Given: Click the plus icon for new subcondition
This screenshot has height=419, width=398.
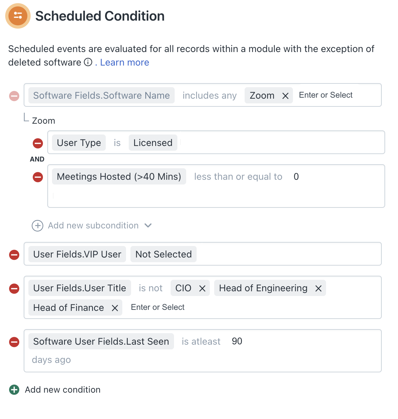Looking at the screenshot, I should coord(38,226).
